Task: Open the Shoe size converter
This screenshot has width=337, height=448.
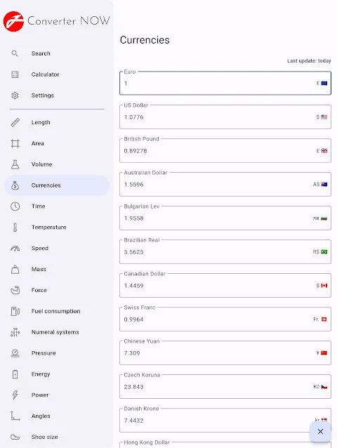Action: click(57, 437)
